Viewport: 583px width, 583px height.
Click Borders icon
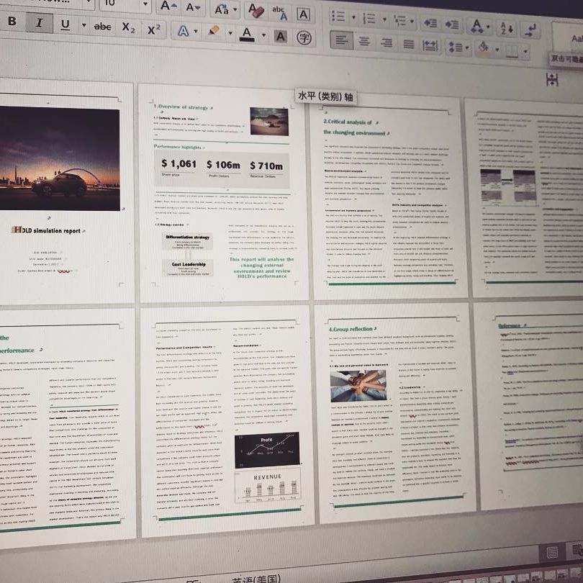click(512, 51)
